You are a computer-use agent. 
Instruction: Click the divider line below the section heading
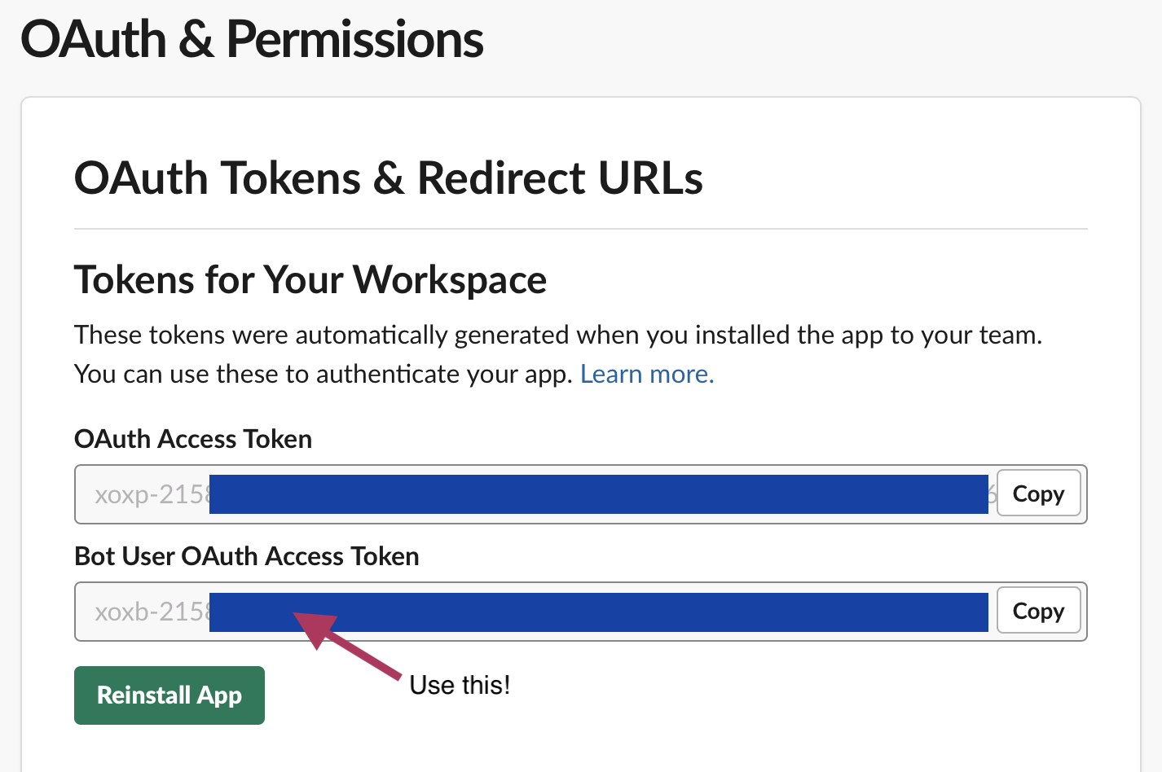click(580, 230)
